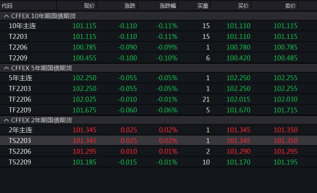Sort by the 涨跌幅 column header
Viewport: 317px width, 193px height.
(168, 6)
